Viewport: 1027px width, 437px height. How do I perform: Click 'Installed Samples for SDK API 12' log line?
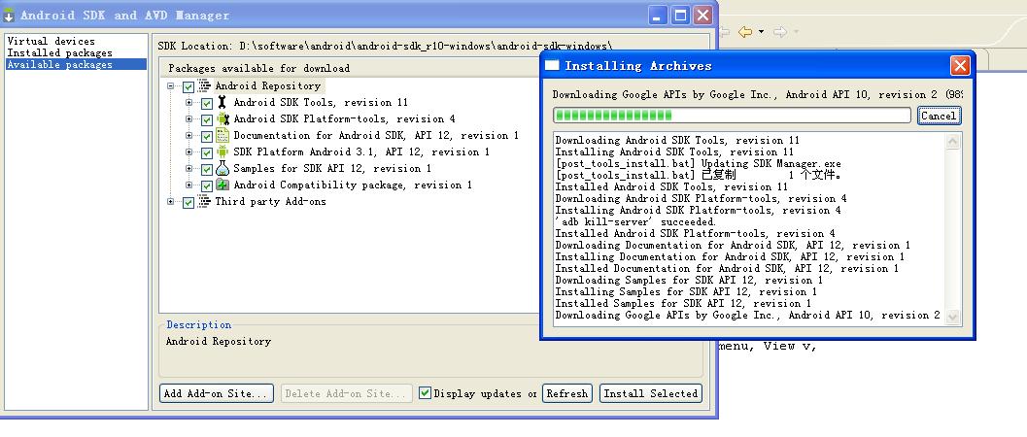(683, 304)
